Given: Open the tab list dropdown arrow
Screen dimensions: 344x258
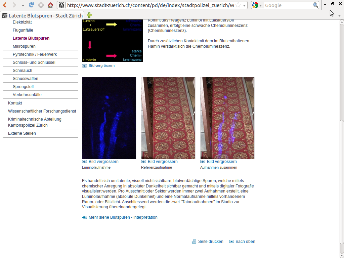Looking at the screenshot, I should point(339,15).
